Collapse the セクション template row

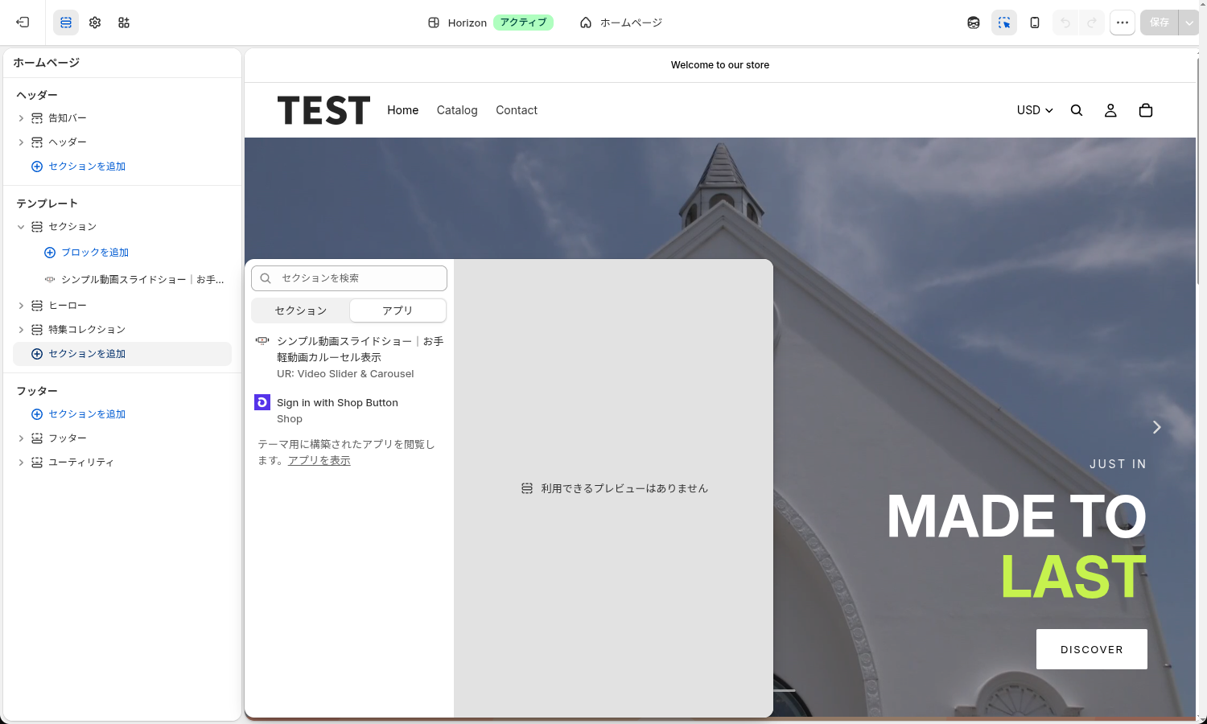coord(21,227)
